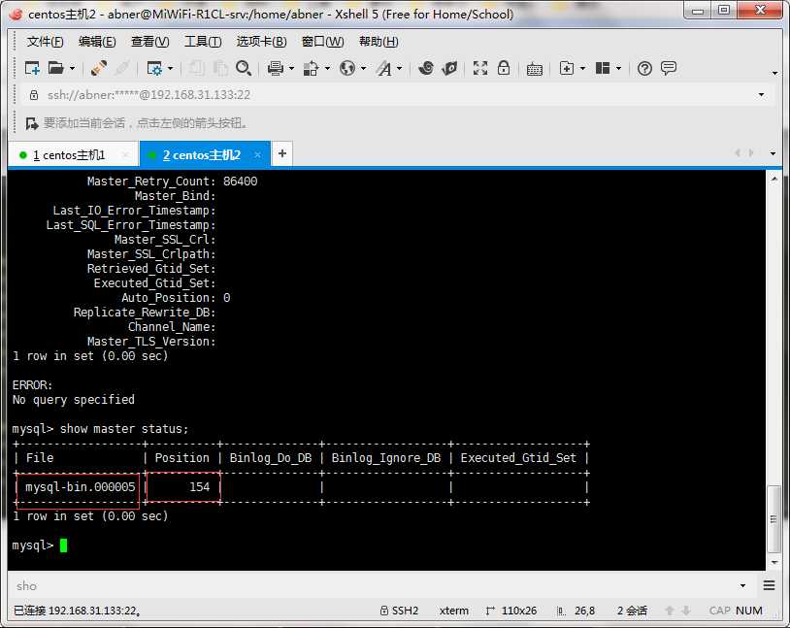Expand the globe encoding dropdown arrow
790x628 pixels.
coord(363,68)
